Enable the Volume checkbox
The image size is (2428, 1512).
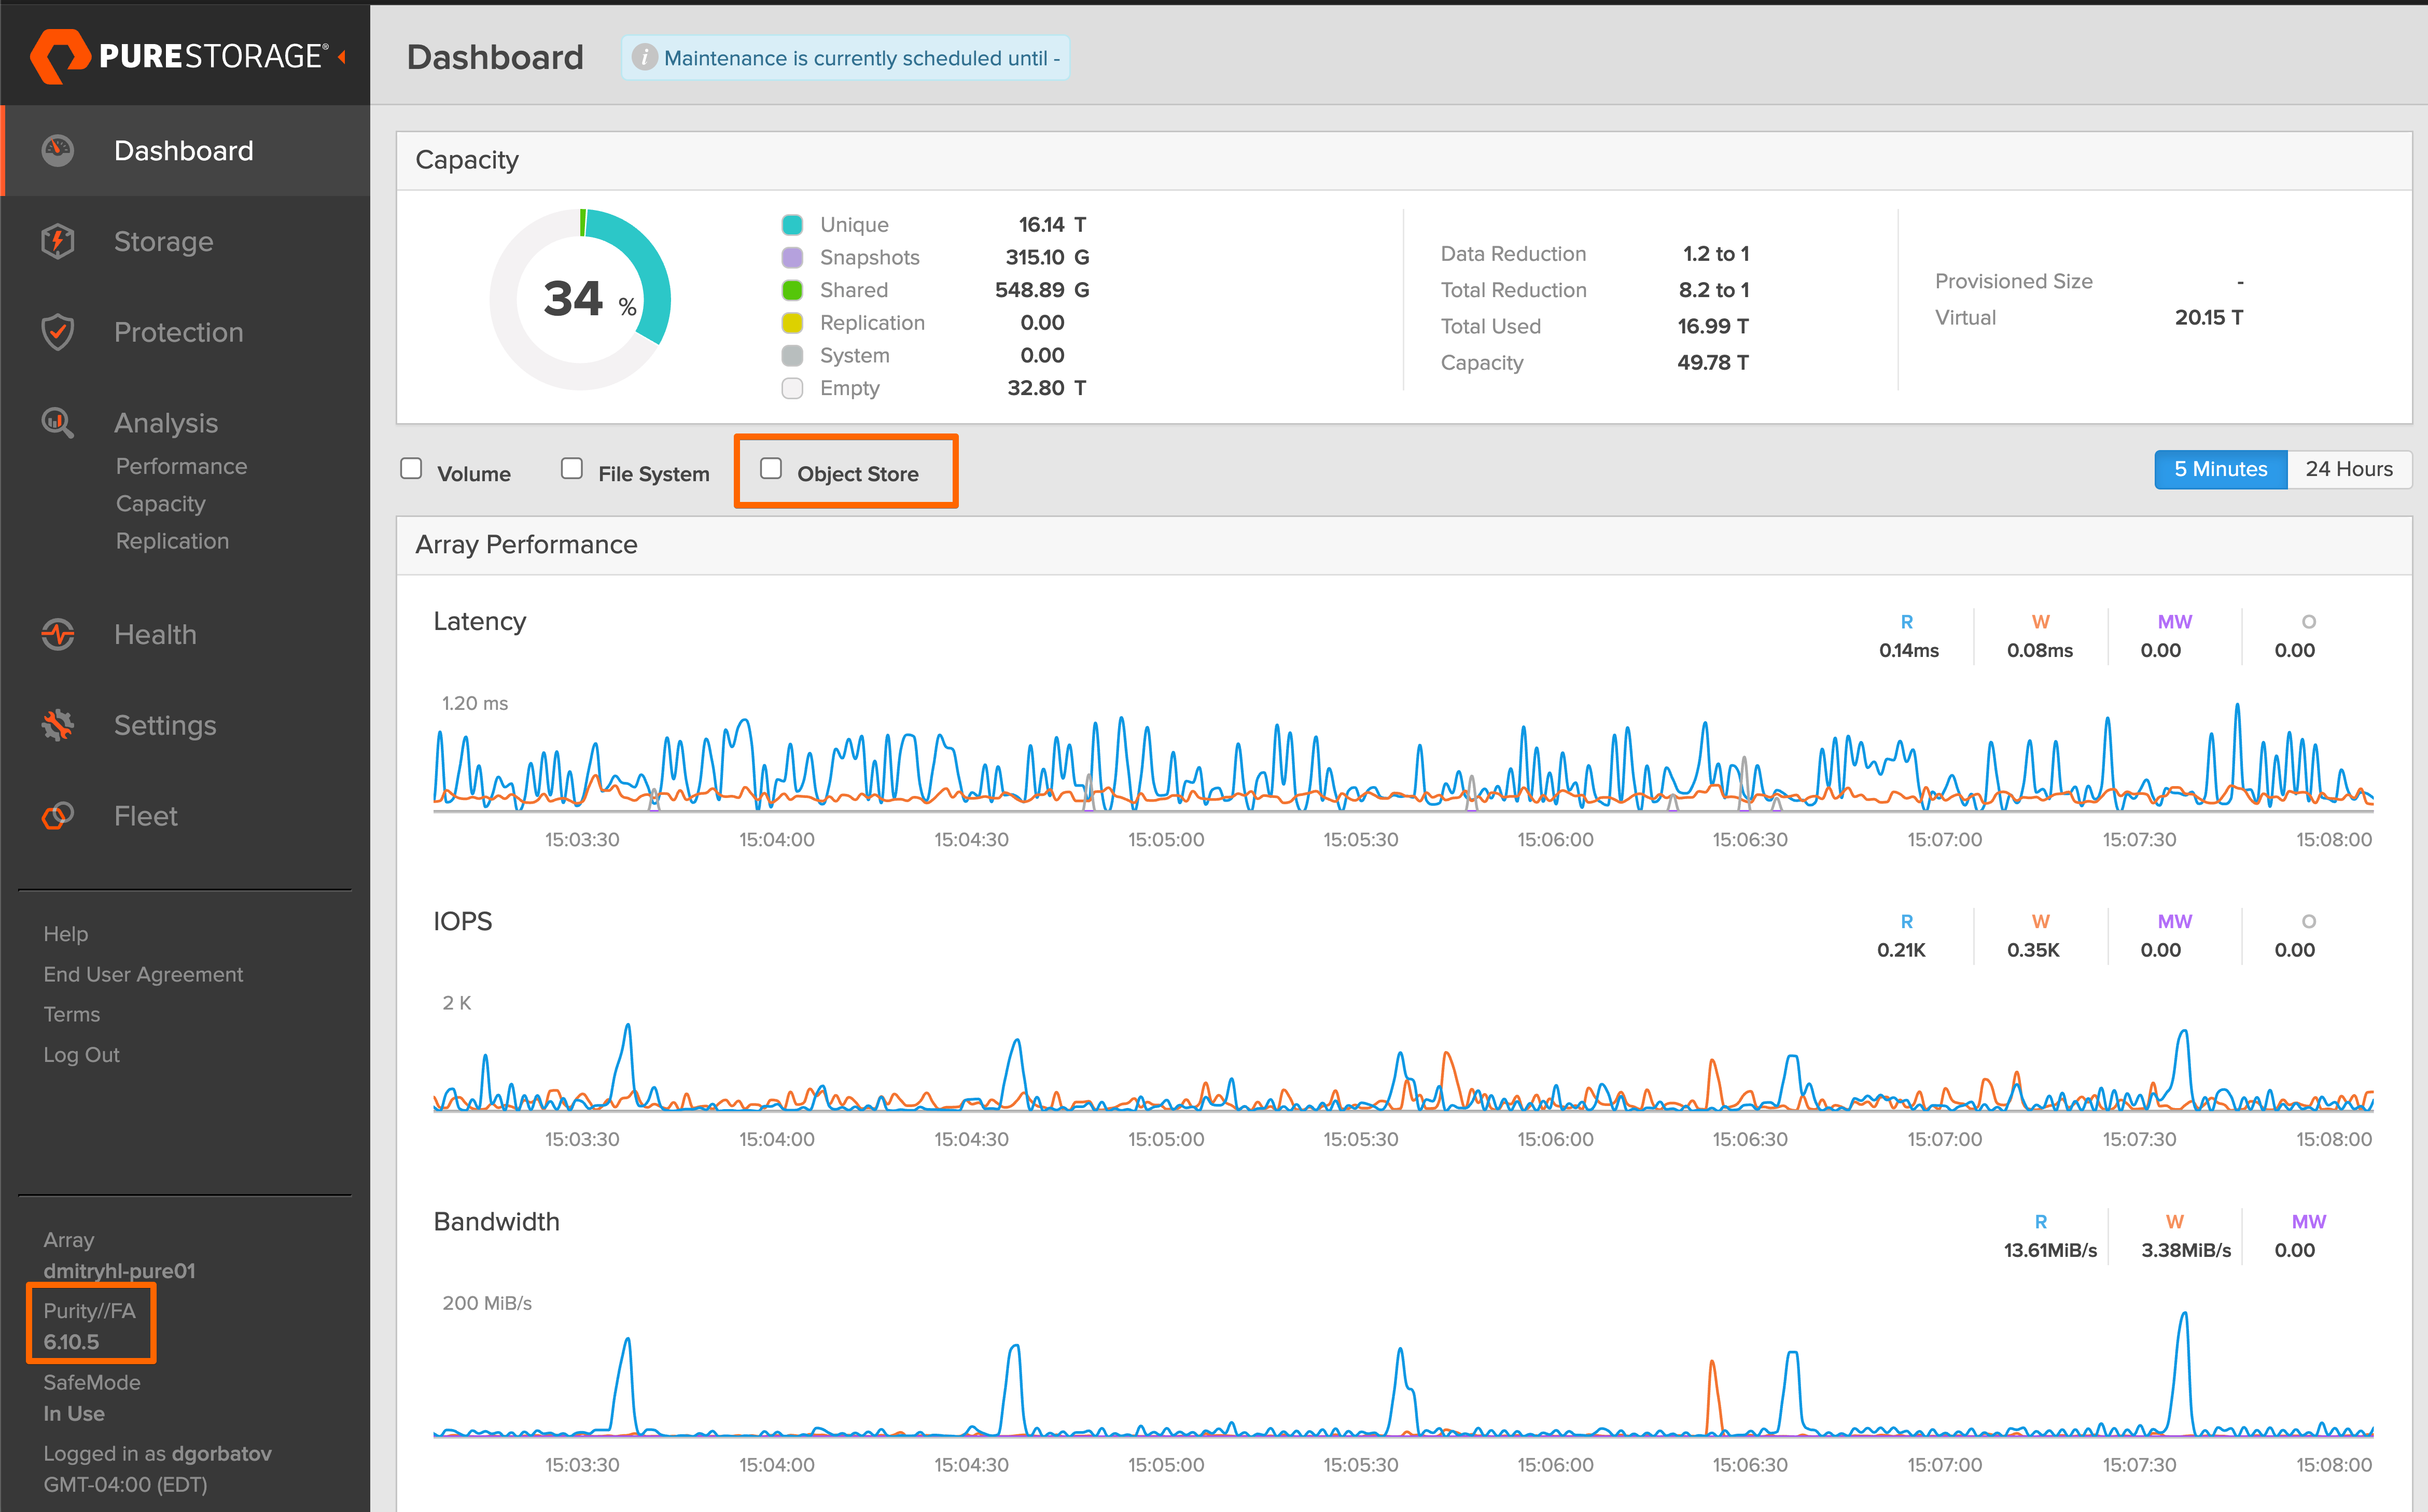[x=411, y=469]
